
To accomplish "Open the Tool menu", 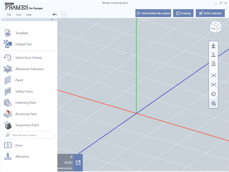I will pos(19,15).
